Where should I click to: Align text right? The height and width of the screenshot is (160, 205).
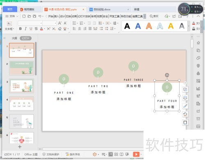pyautogui.click(x=85, y=29)
